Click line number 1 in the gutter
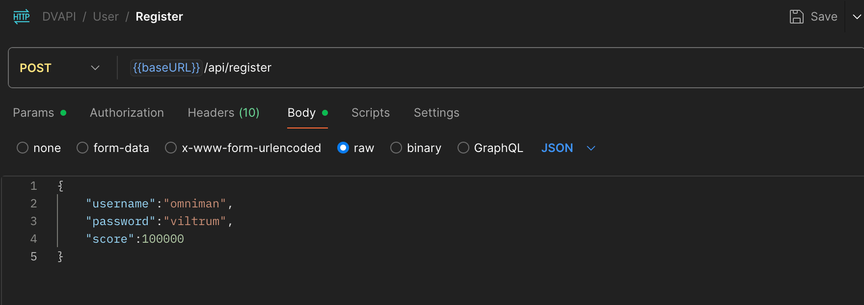Screen dimensions: 864x305 33,186
